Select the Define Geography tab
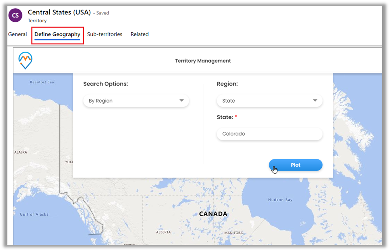Screen dimensions: 390x251 pyautogui.click(x=57, y=34)
